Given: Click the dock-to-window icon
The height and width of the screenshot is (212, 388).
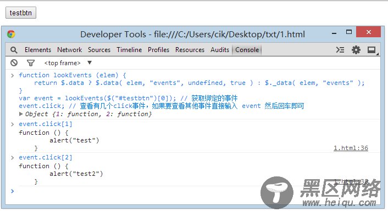Looking at the screenshot, I should (x=372, y=50).
